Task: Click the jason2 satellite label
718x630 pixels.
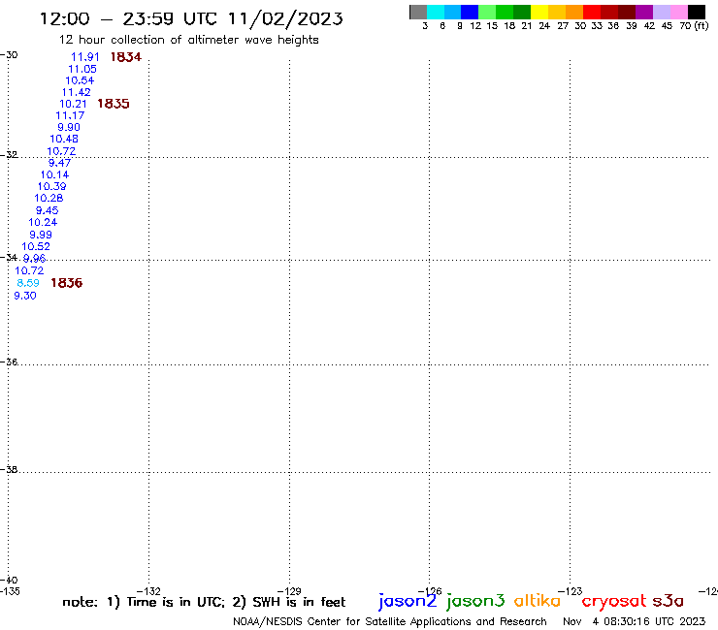Action: [408, 601]
